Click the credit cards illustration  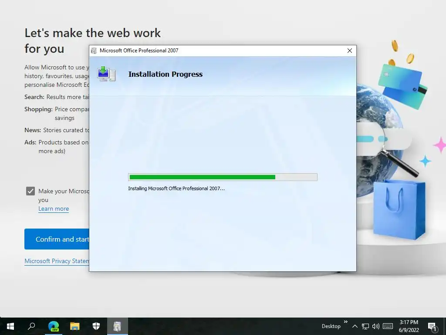[402, 86]
